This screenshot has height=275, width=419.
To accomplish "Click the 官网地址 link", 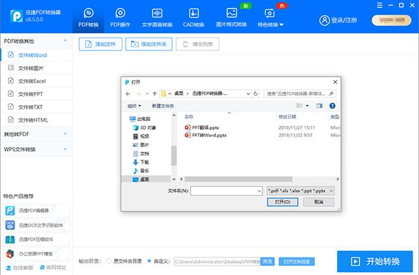I will pos(53,267).
